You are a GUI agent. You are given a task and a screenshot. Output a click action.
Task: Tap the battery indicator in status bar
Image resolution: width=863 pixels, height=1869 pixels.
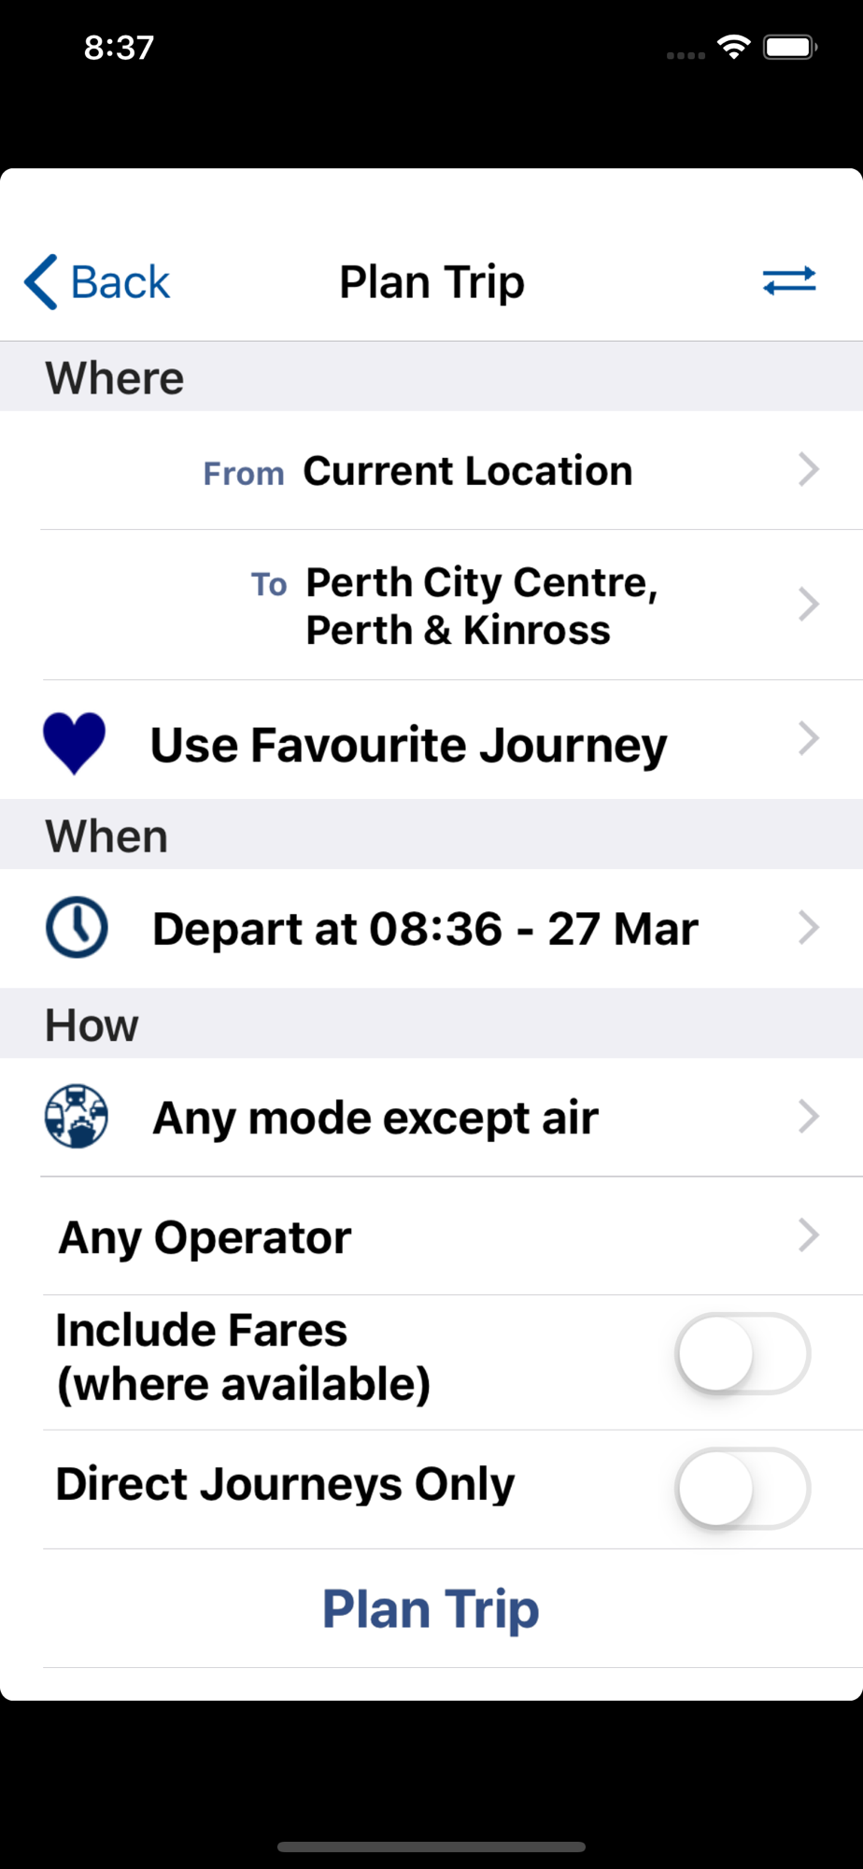[790, 47]
